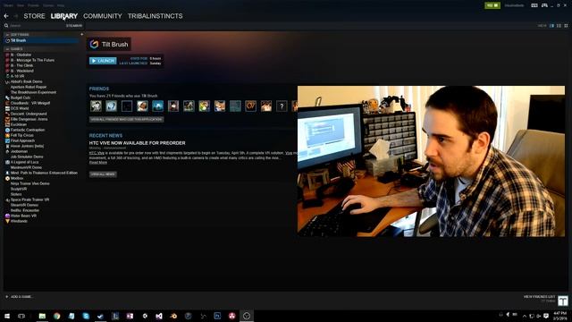Select Budget Cuts in games list
Image resolution: width=572 pixels, height=322 pixels.
click(x=21, y=97)
